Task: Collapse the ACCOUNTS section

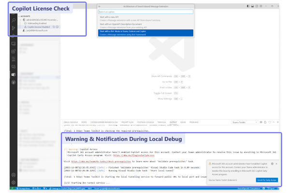Action: point(19,16)
